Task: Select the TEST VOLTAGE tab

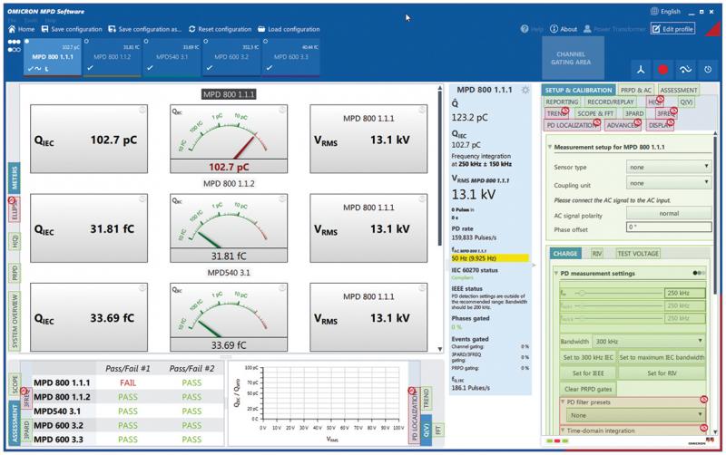Action: pos(638,254)
